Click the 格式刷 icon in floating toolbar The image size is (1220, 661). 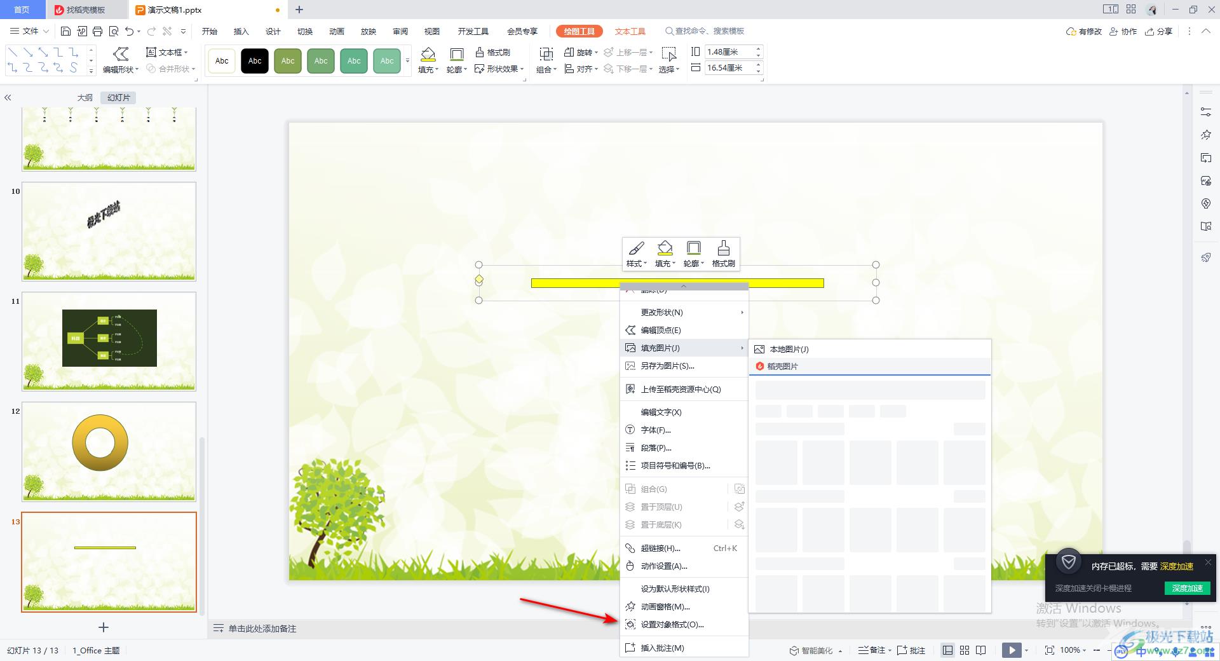[723, 253]
